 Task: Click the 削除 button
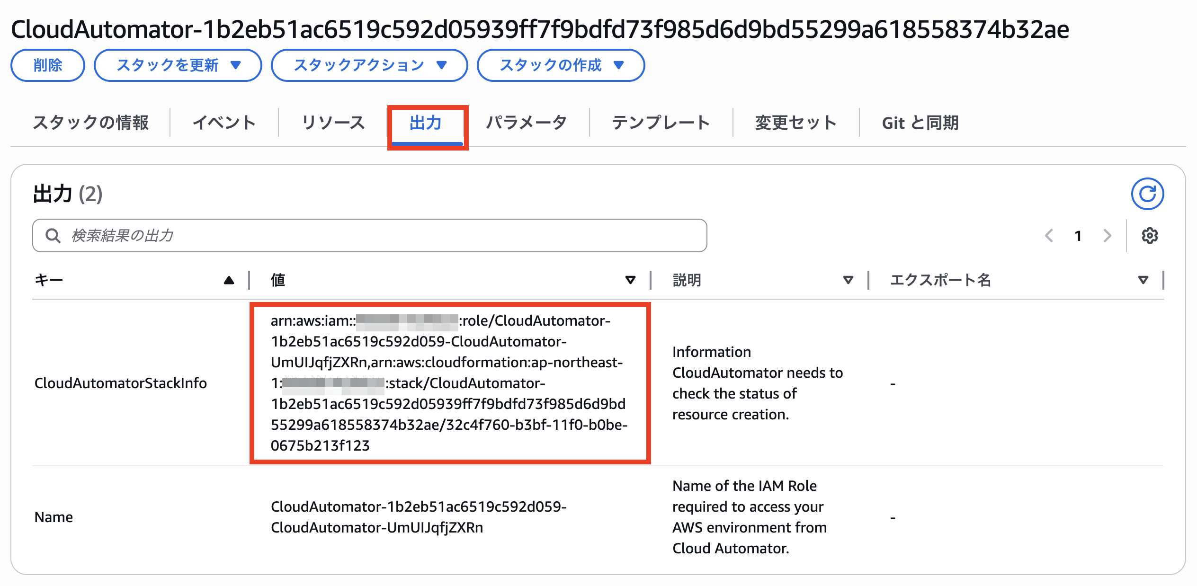48,65
